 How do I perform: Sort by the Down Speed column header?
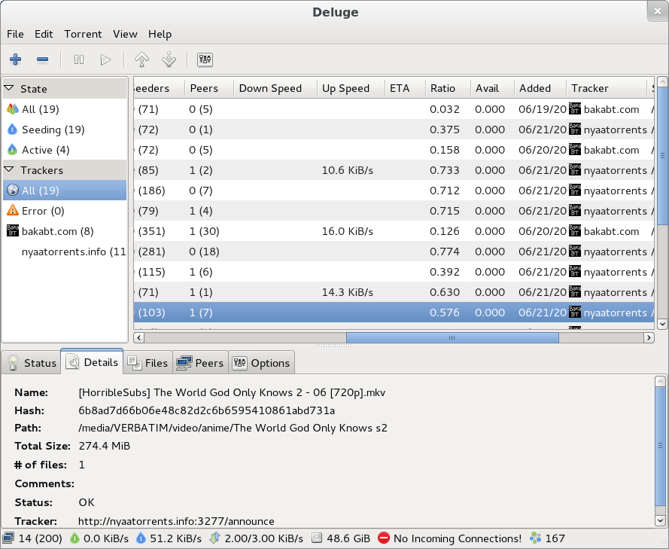275,88
